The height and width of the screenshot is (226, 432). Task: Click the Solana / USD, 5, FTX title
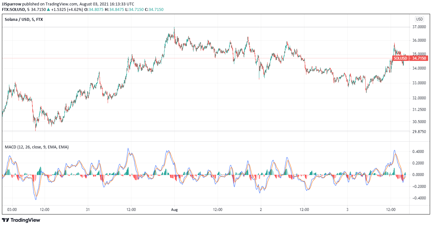click(24, 19)
